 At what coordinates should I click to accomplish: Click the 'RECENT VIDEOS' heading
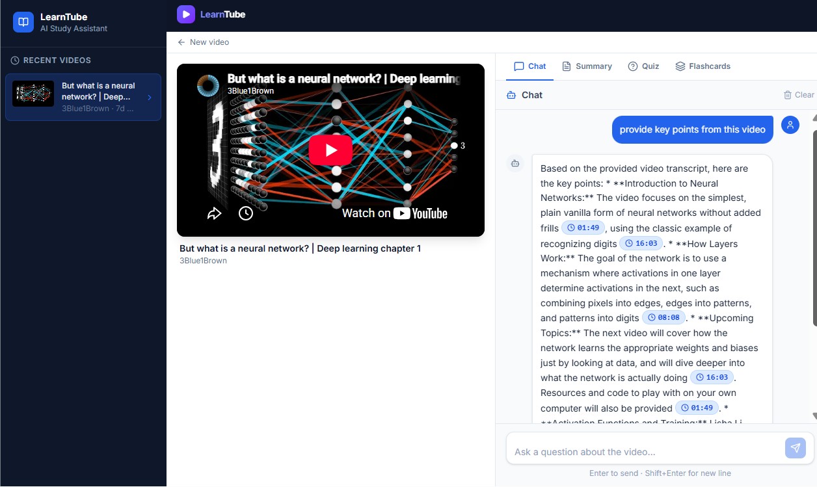click(57, 60)
